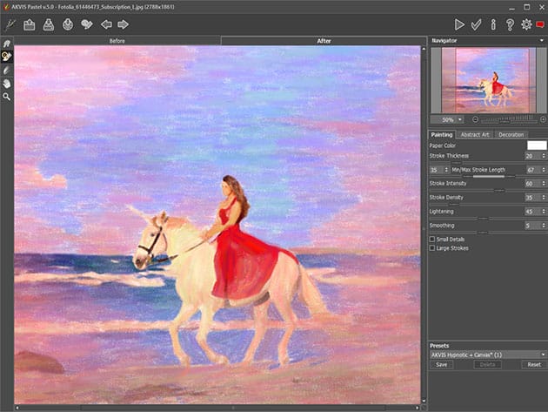
Task: Open Preferences with the gear icon
Action: pos(525,24)
